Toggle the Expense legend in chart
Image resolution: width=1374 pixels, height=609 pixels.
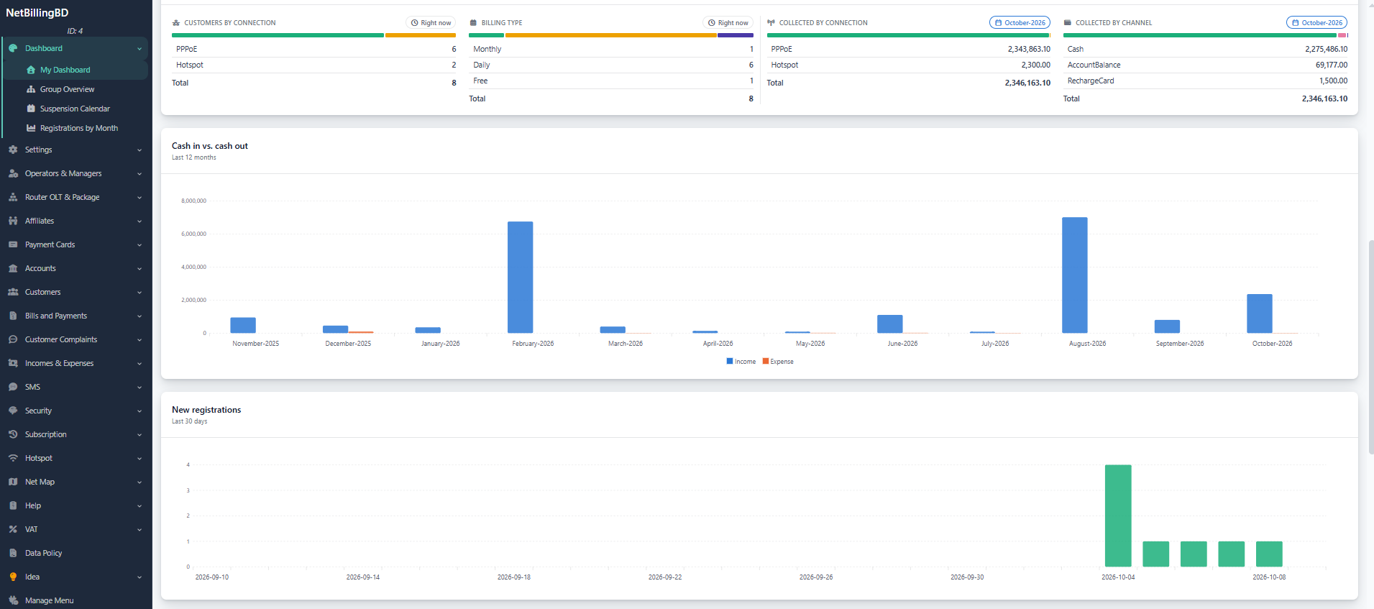click(x=778, y=362)
